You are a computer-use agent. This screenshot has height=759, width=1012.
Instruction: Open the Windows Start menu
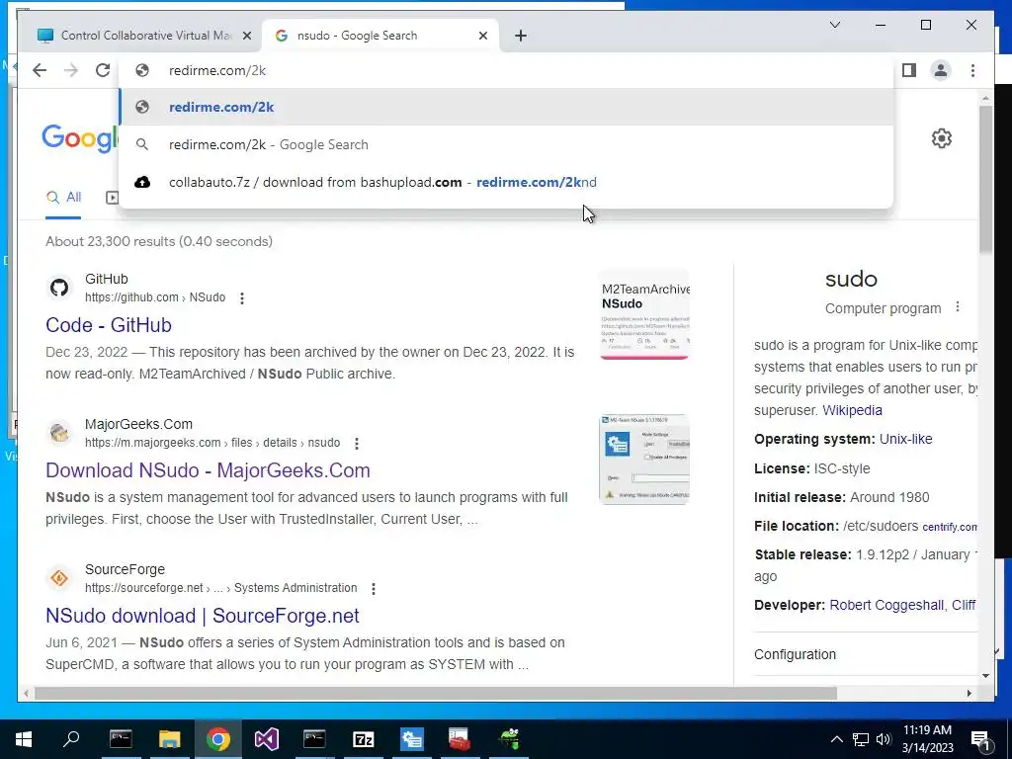(24, 739)
